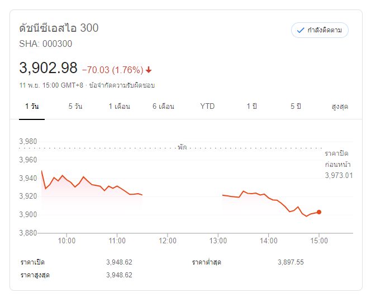The width and height of the screenshot is (371, 298).
Task: View the 5 ปี chart range
Action: coord(296,106)
